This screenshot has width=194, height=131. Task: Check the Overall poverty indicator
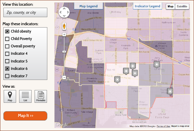pyautogui.click(x=7, y=46)
